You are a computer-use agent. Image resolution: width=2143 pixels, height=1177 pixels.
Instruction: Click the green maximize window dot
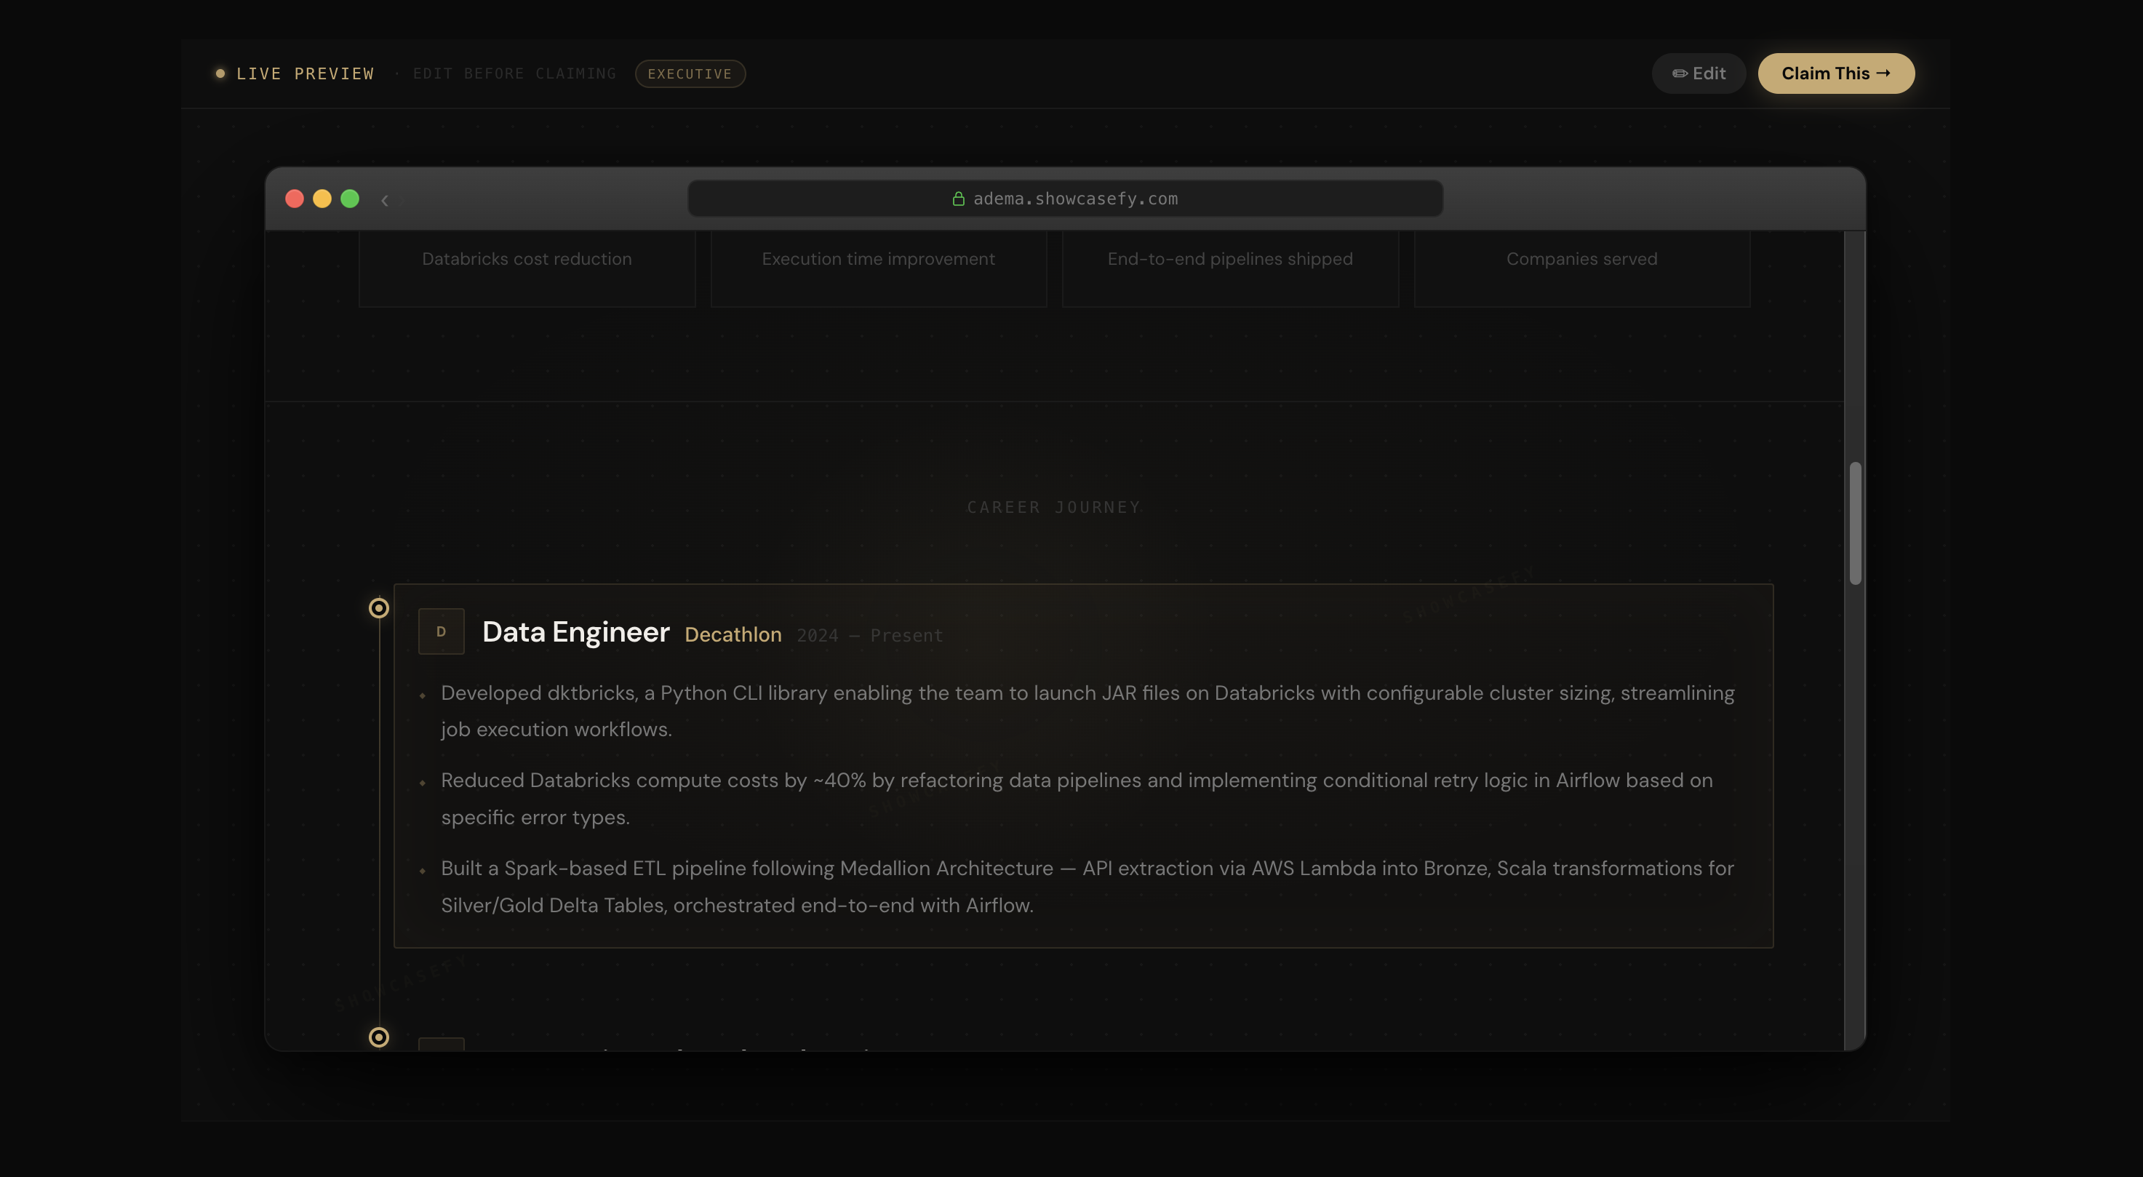click(350, 199)
